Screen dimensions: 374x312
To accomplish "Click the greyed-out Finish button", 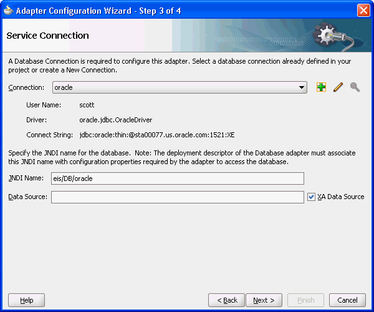I will [305, 300].
